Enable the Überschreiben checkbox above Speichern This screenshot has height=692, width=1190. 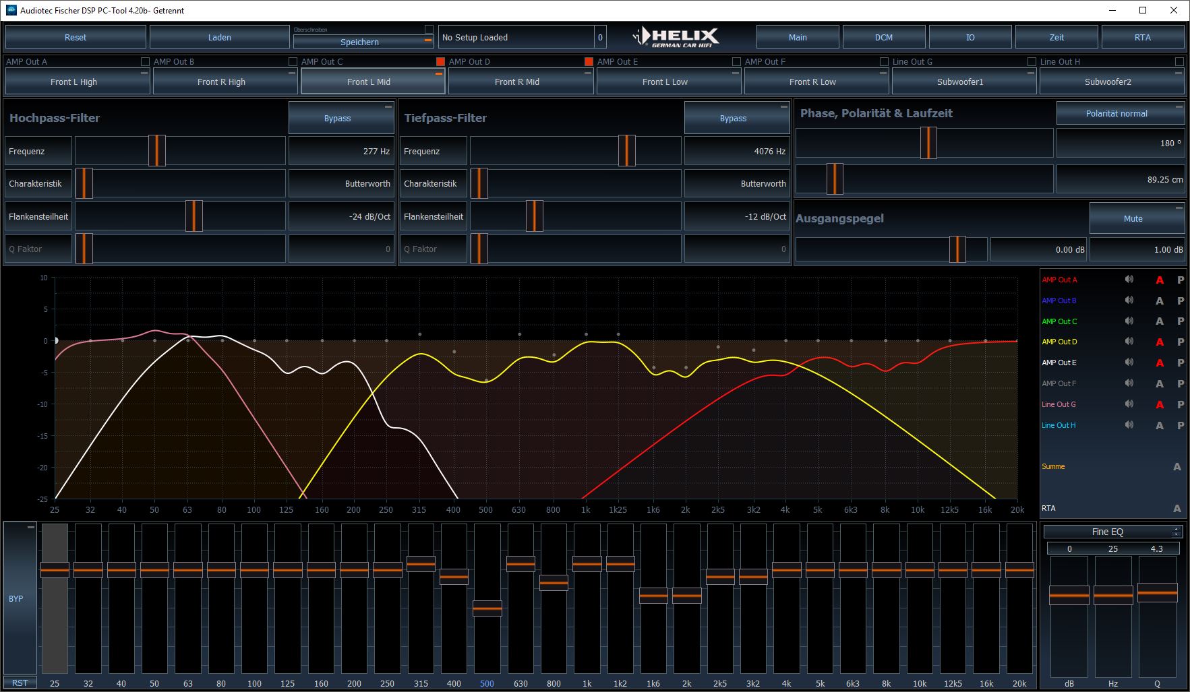(429, 29)
